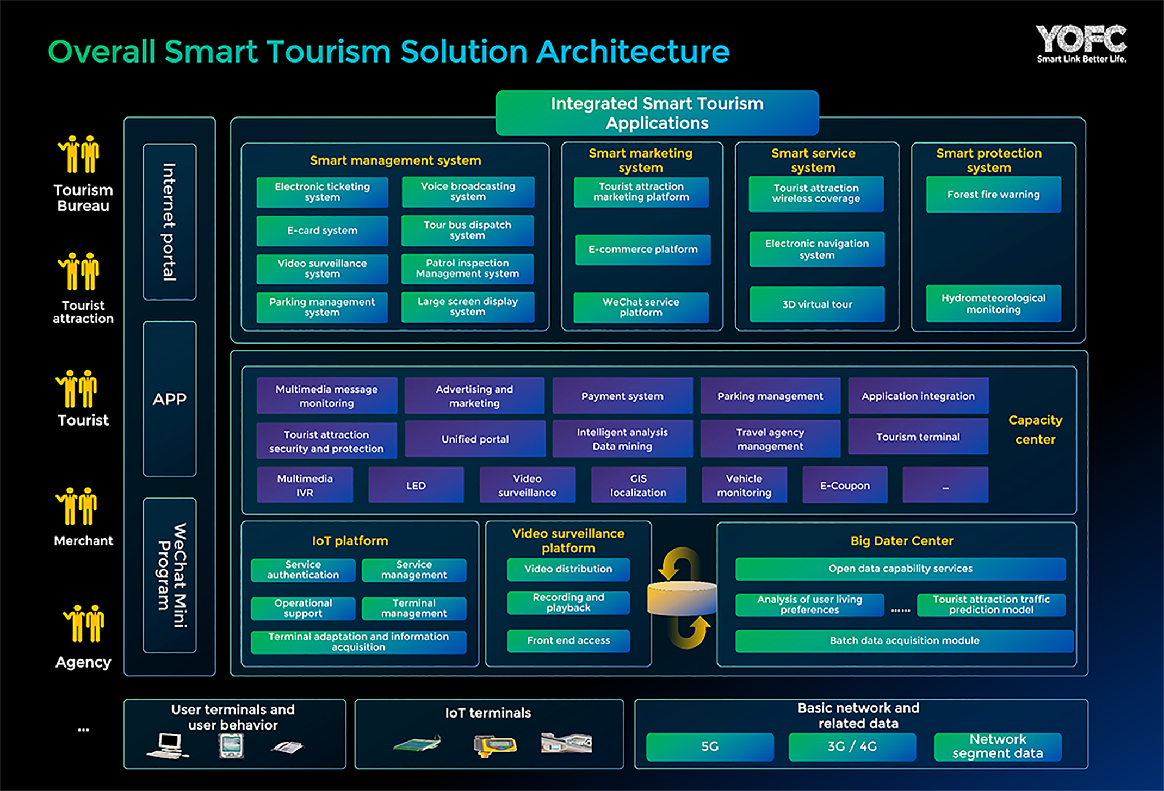Click the database cylinder icon

[682, 598]
